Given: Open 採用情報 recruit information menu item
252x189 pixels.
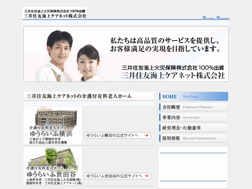Looking at the screenshot, I should pos(193,138).
